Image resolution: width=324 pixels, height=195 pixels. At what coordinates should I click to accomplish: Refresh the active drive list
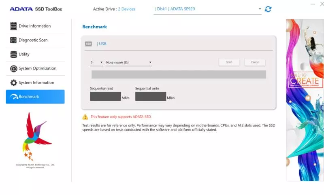[268, 9]
